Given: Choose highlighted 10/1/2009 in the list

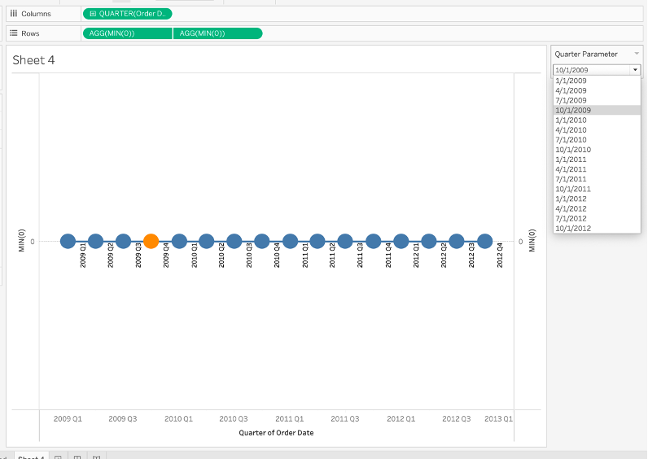Looking at the screenshot, I should (597, 111).
